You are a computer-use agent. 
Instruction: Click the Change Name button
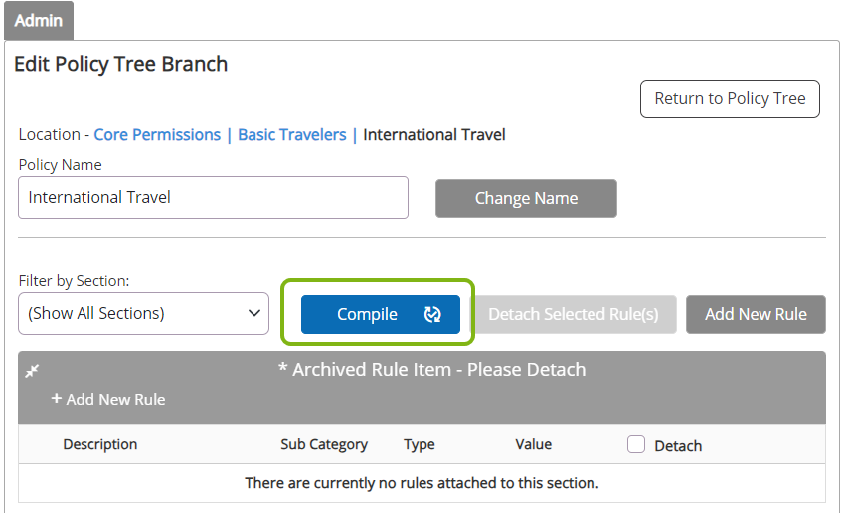point(526,198)
